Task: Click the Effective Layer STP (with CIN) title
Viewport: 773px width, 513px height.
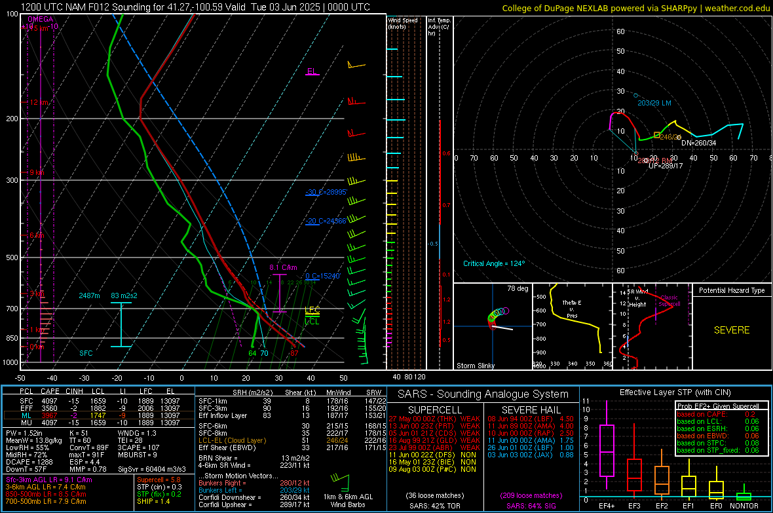Action: tap(675, 392)
